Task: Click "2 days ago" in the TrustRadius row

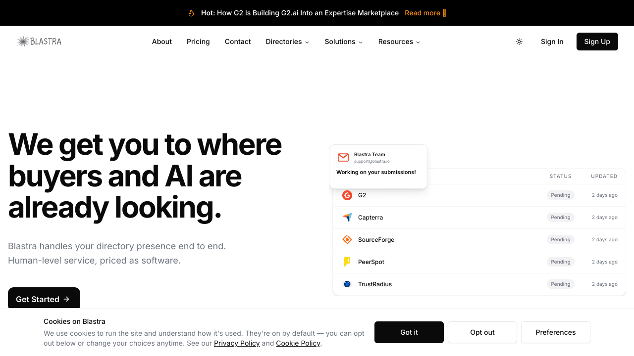Action: [605, 284]
